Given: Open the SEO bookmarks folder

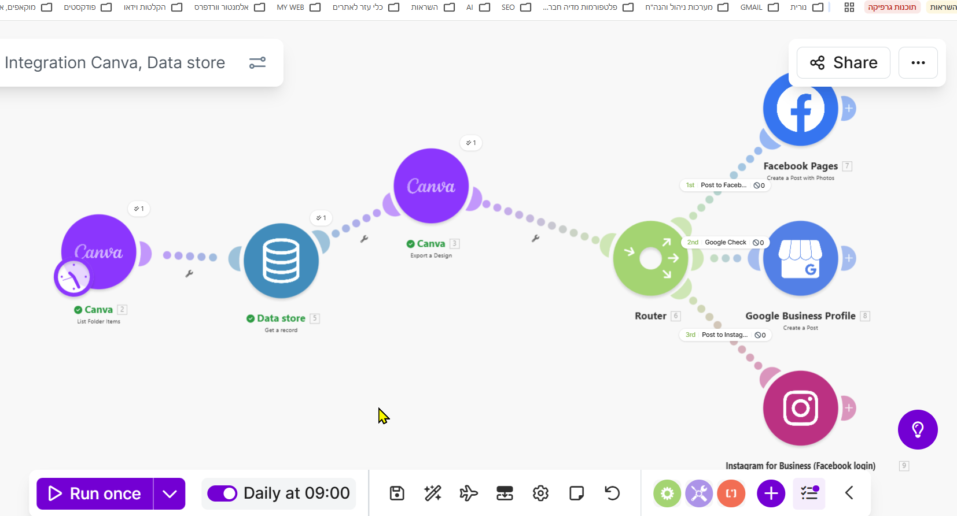Looking at the screenshot, I should coord(516,8).
